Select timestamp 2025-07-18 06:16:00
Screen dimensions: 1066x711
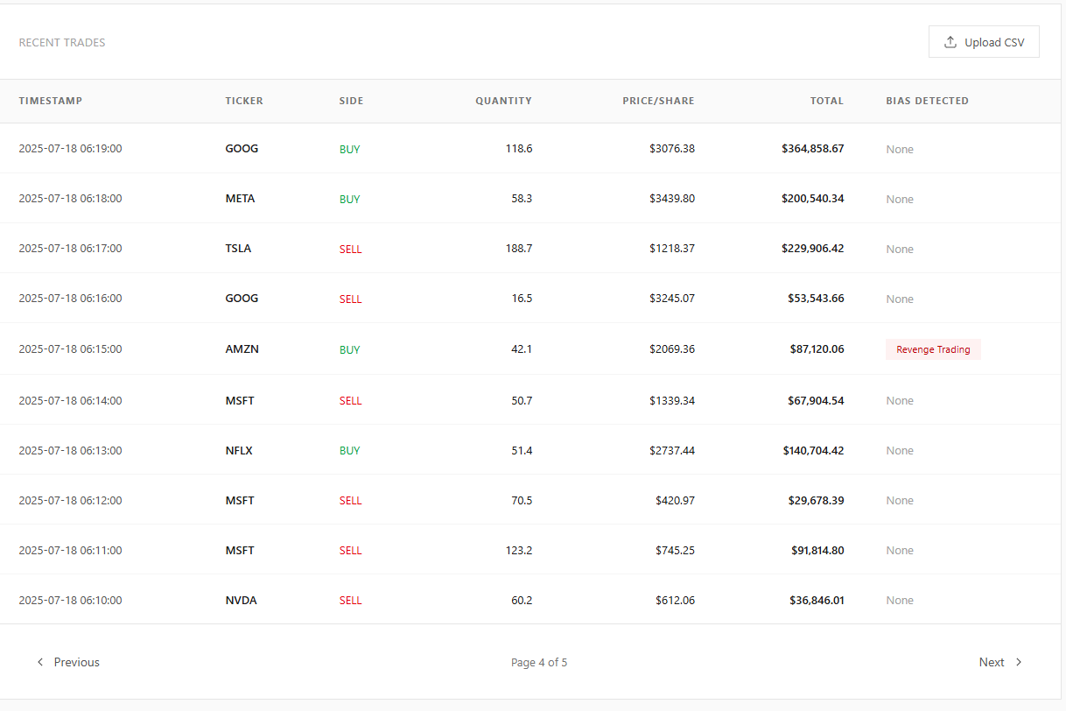pos(70,299)
